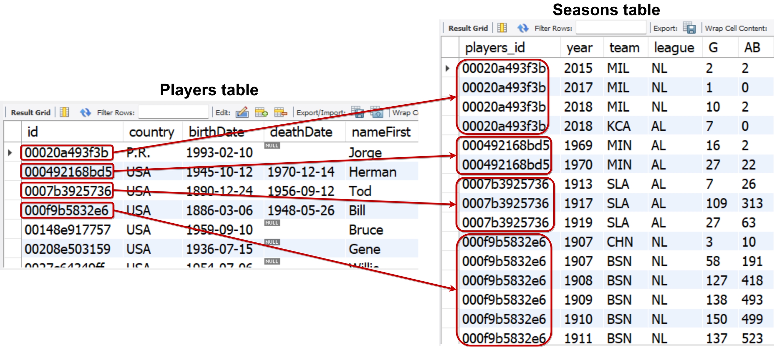Sort by the players_id column header
Screen dimensions: 774x348
point(495,48)
